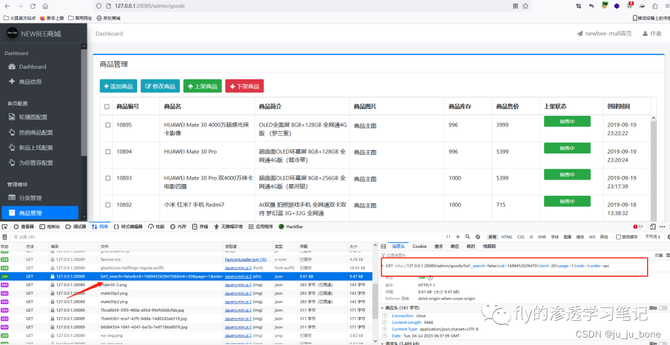Open the 作者 user menu

click(x=652, y=33)
